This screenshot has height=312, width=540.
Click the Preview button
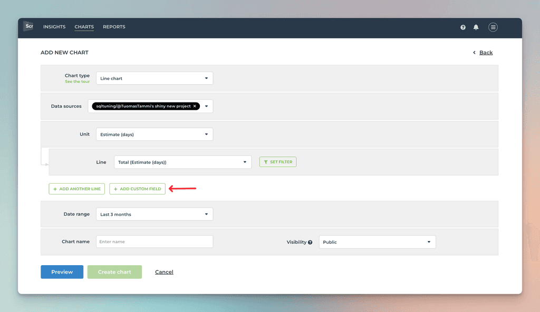point(62,271)
